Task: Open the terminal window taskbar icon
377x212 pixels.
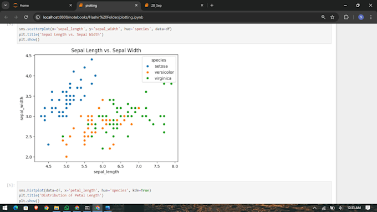Action: point(87,208)
